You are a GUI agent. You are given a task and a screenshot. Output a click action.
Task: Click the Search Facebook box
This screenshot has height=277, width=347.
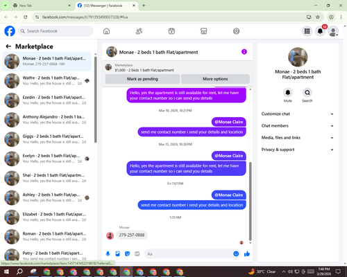(x=56, y=31)
